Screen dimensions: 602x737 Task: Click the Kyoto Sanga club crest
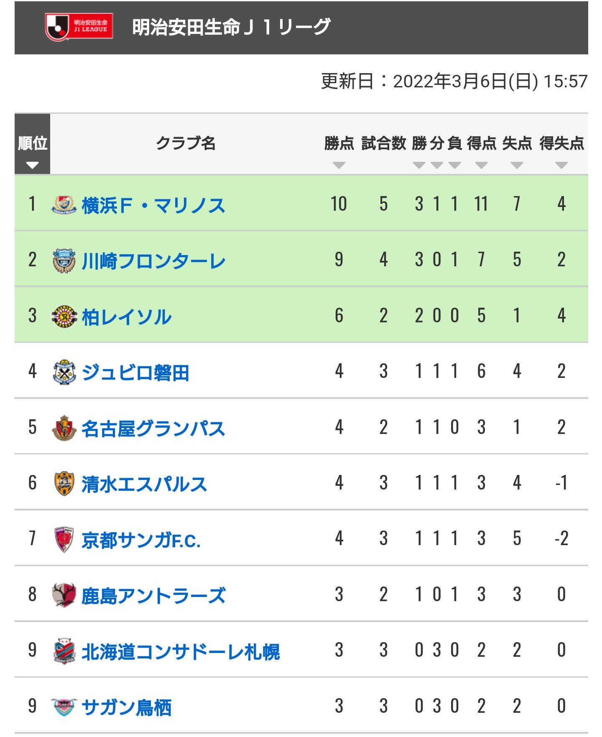(x=64, y=539)
